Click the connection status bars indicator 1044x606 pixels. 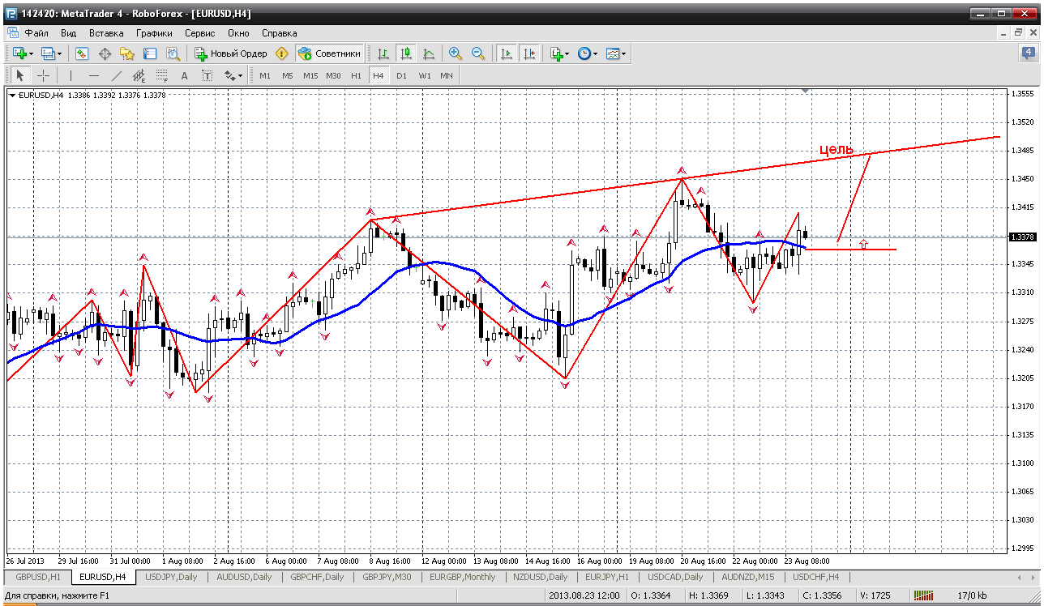pos(924,596)
